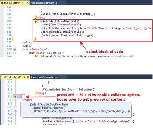This screenshot has width=153, height=135.
Task: Collapse the outlining node at line 339, lower editor
Action: click(x=15, y=111)
